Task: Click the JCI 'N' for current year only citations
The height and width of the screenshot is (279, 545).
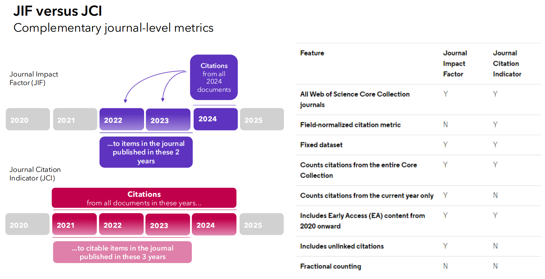Action: [495, 195]
